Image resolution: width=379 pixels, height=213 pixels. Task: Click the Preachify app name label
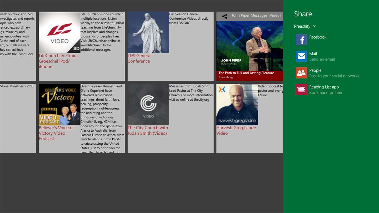tap(302, 26)
